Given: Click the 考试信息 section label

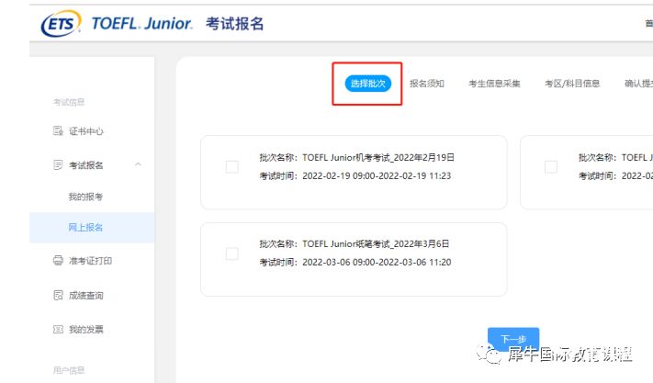Looking at the screenshot, I should (69, 102).
